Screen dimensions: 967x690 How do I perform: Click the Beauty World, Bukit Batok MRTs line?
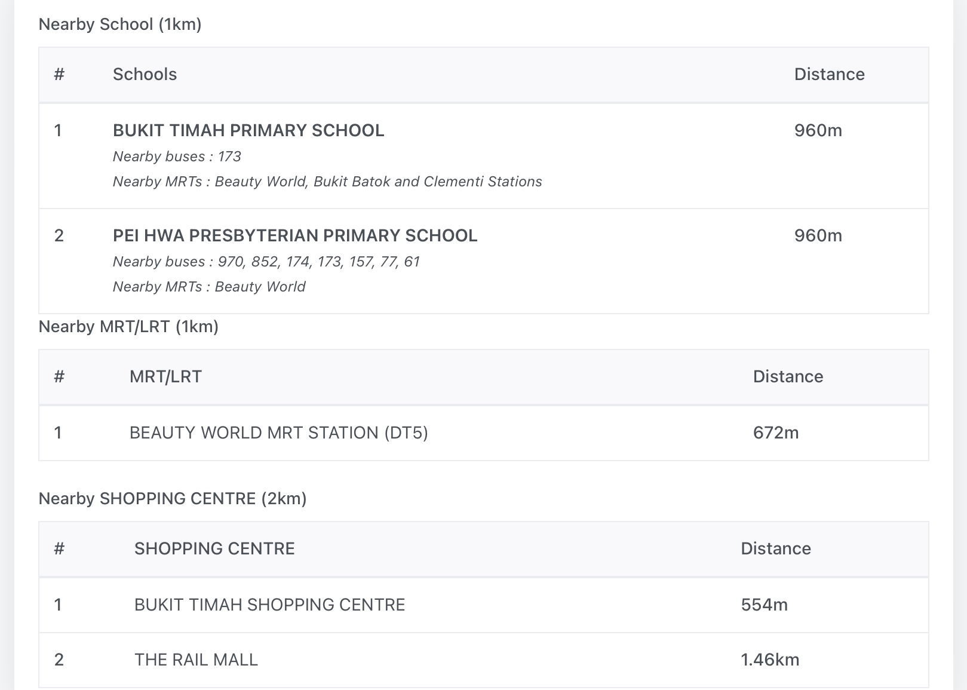(327, 182)
